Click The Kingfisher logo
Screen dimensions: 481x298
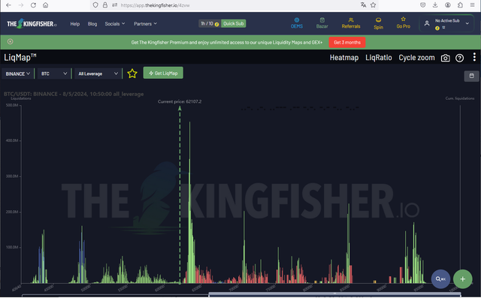[32, 23]
